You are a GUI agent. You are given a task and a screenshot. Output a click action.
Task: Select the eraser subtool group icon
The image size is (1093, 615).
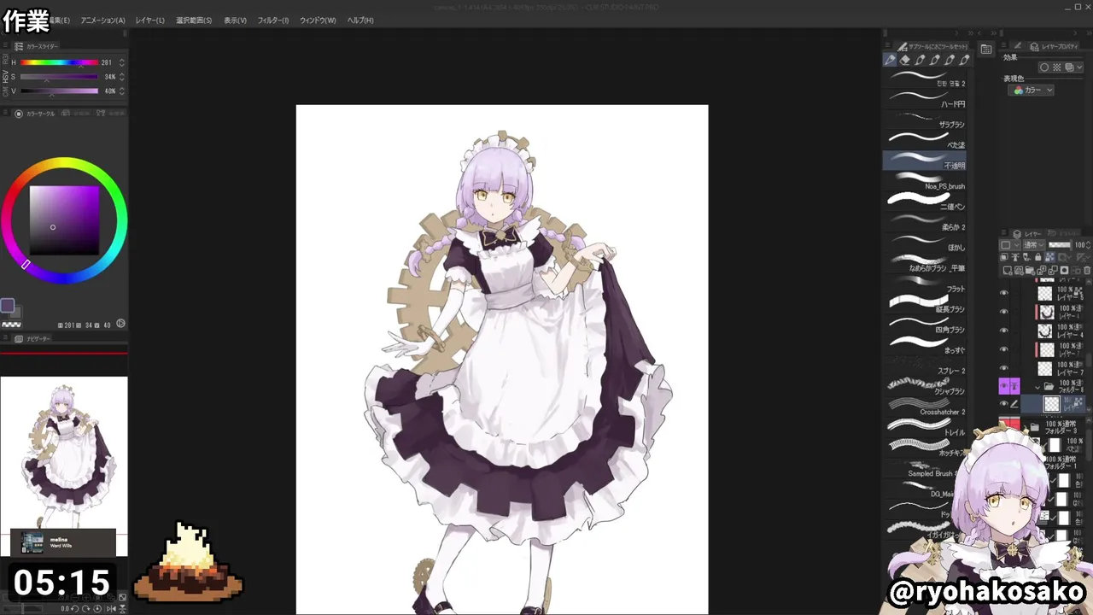coord(904,60)
